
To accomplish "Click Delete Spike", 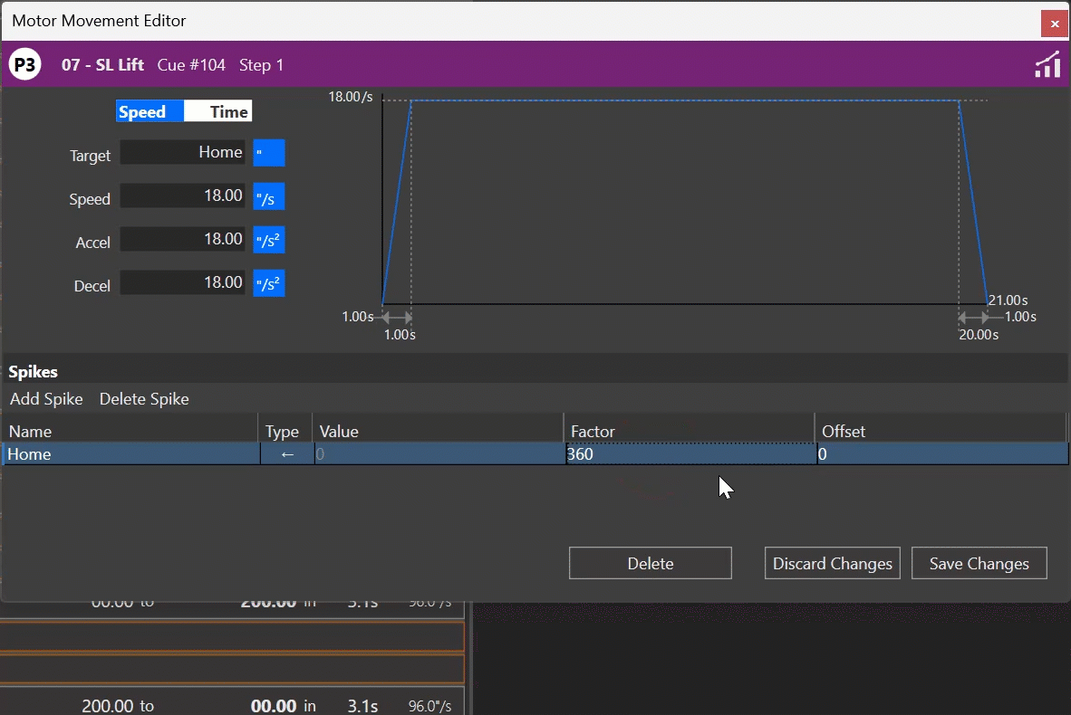I will [x=144, y=398].
